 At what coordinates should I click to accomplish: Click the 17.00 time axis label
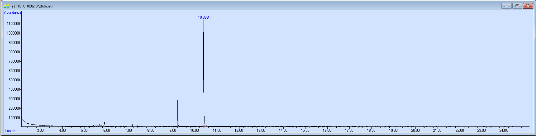349,131
